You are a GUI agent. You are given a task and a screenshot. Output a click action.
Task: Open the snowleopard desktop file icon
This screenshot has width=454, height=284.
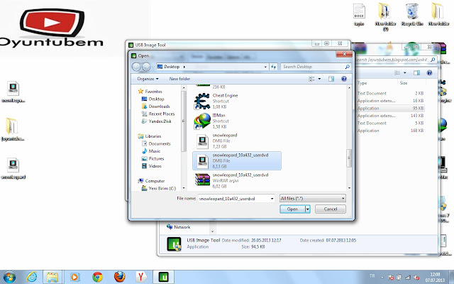coord(13,168)
